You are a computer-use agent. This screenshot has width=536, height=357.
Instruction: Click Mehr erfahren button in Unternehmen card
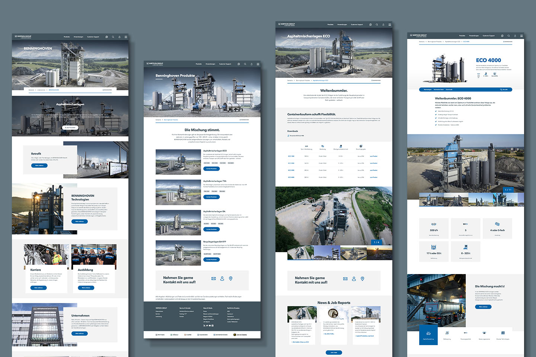pyautogui.click(x=80, y=334)
